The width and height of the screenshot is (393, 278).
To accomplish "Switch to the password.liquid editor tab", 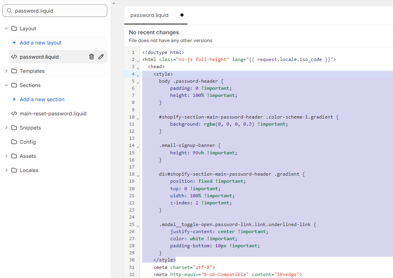I will tap(149, 15).
